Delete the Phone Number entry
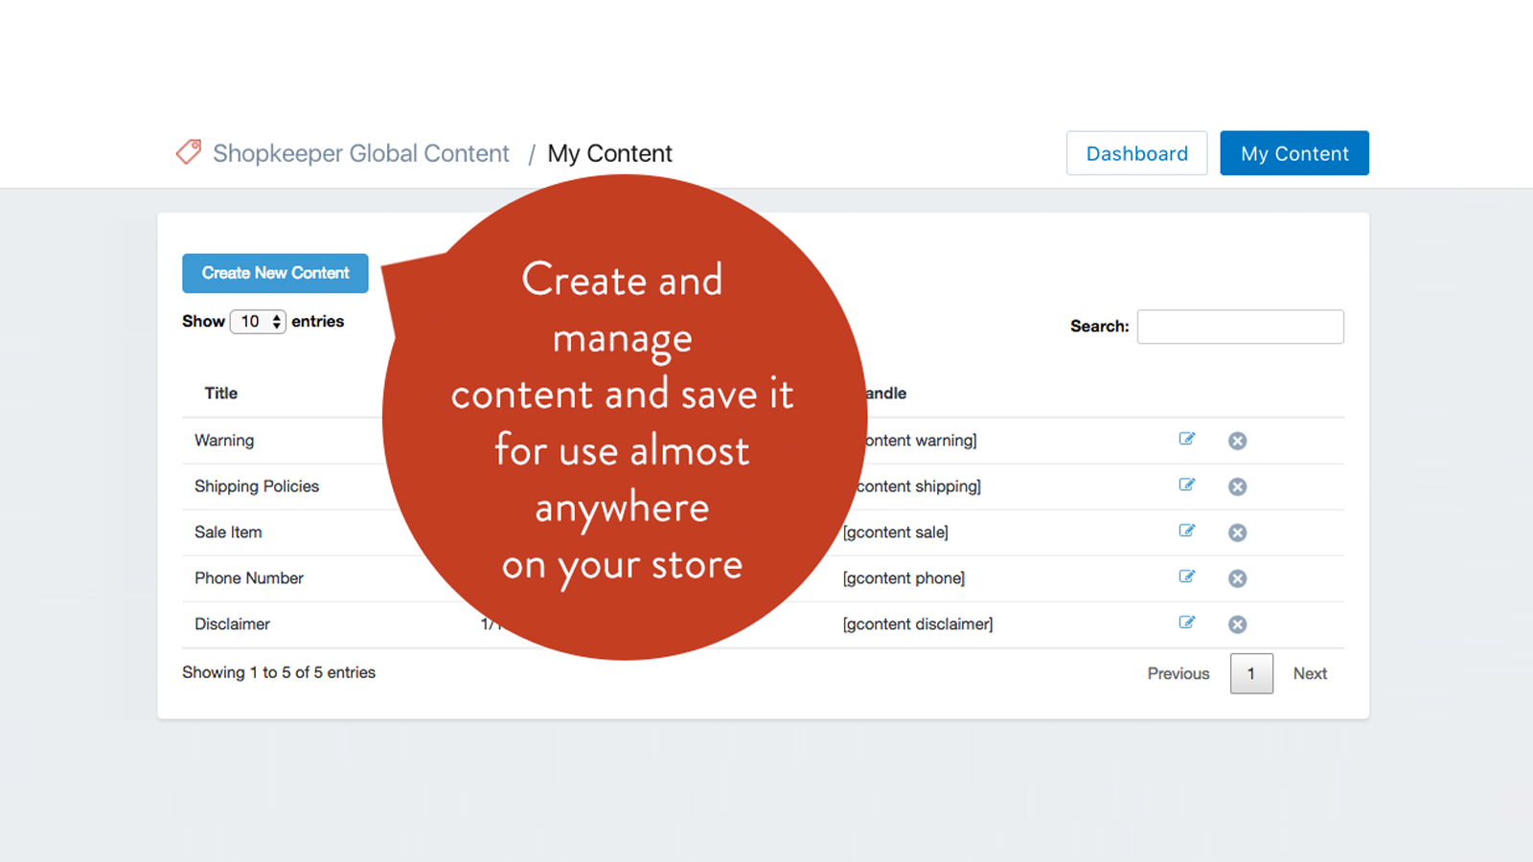The image size is (1533, 862). pos(1237,578)
